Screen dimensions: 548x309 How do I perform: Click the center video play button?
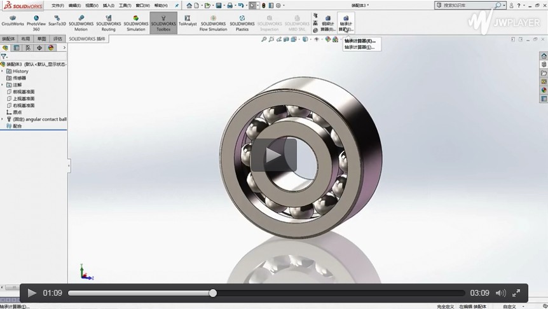(273, 155)
